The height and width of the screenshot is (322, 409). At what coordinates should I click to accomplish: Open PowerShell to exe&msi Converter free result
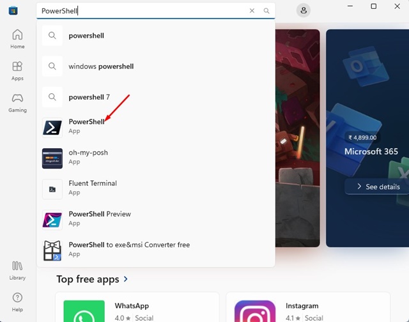click(x=156, y=250)
